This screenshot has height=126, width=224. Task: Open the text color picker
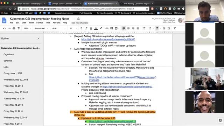pos(96,28)
